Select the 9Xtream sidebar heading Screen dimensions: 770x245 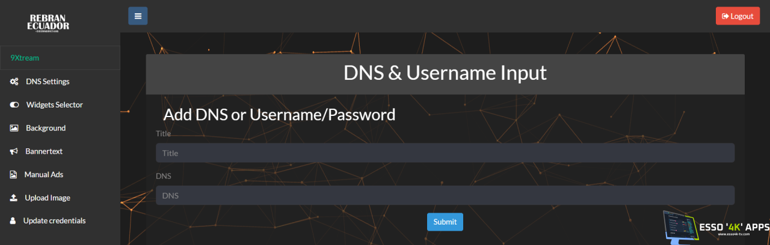[25, 58]
